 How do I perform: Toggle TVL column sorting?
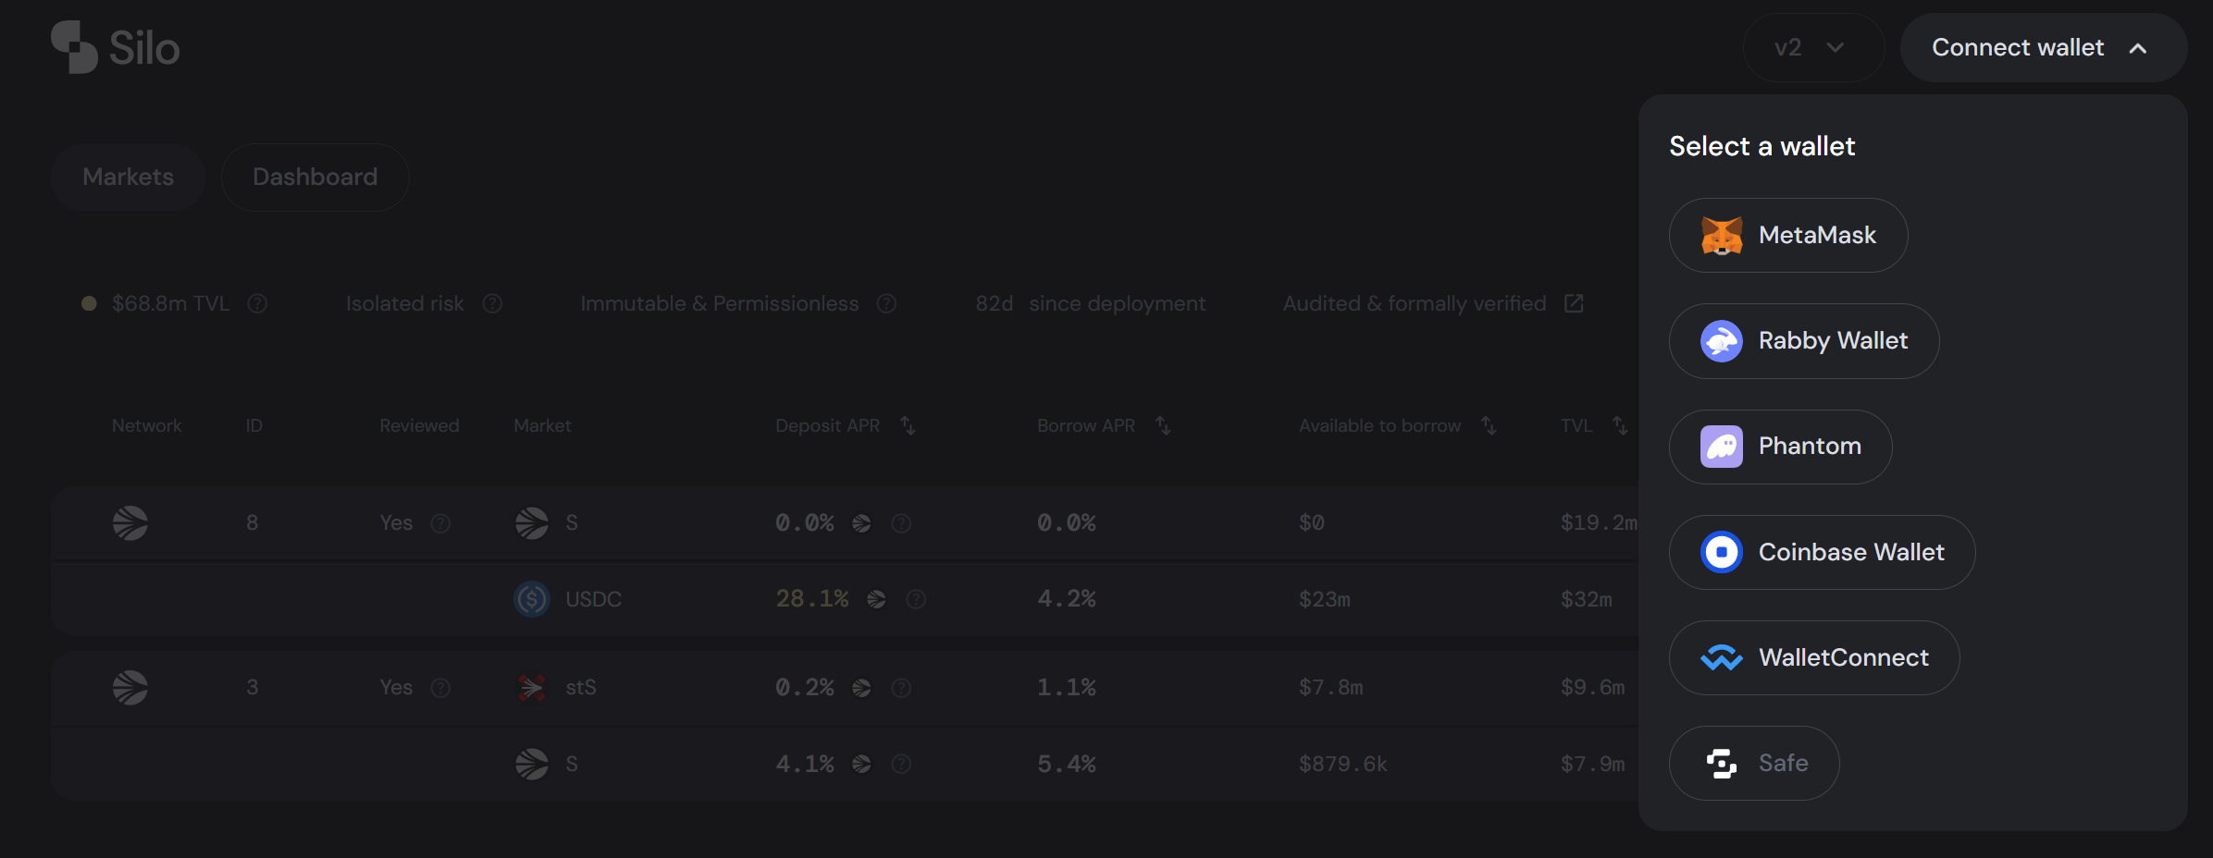click(1620, 425)
